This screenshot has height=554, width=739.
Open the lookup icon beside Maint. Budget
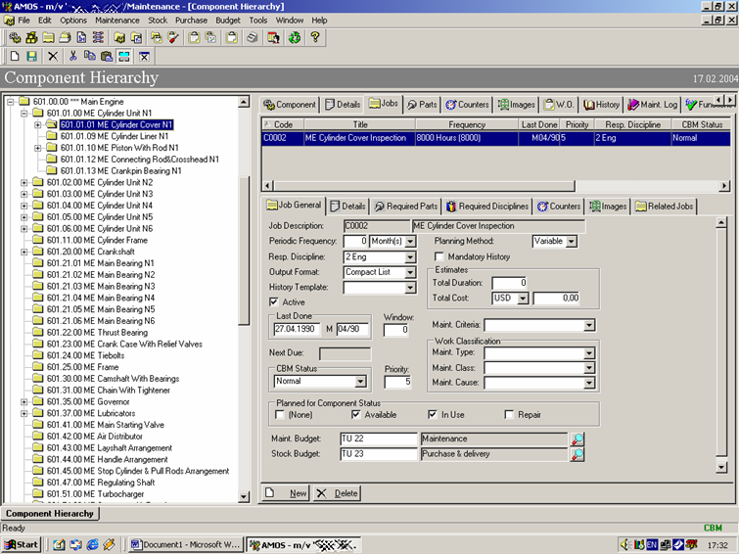point(577,439)
